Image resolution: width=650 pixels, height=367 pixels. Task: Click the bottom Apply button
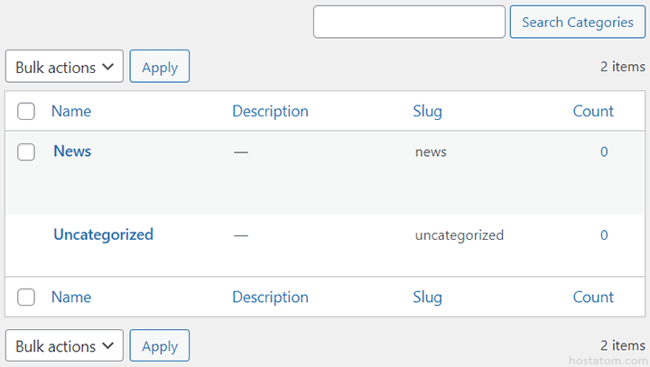(x=160, y=346)
